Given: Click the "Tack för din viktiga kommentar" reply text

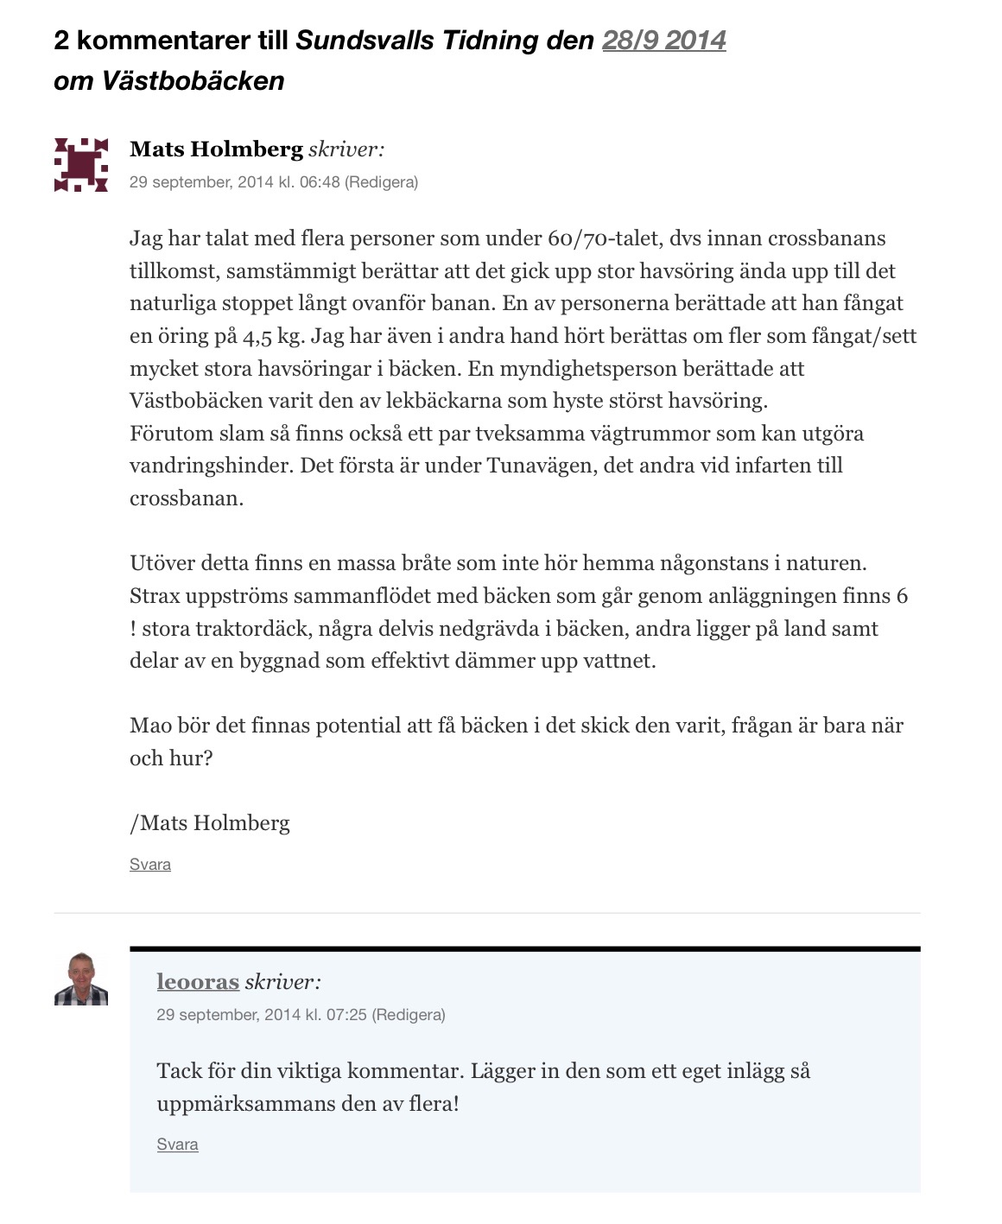Looking at the screenshot, I should (484, 1087).
